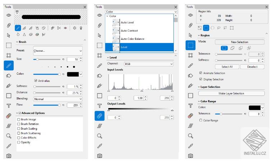Image resolution: width=273 pixels, height=163 pixels.
Task: Click the input level gamma 1.00 field
Action: click(x=139, y=98)
